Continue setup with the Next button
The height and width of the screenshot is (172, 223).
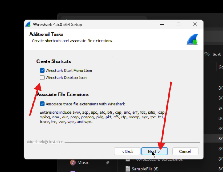point(154,151)
